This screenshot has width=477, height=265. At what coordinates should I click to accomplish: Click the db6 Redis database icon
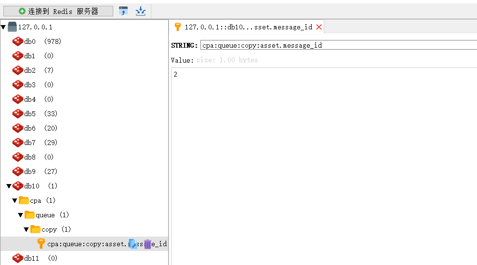pos(18,128)
